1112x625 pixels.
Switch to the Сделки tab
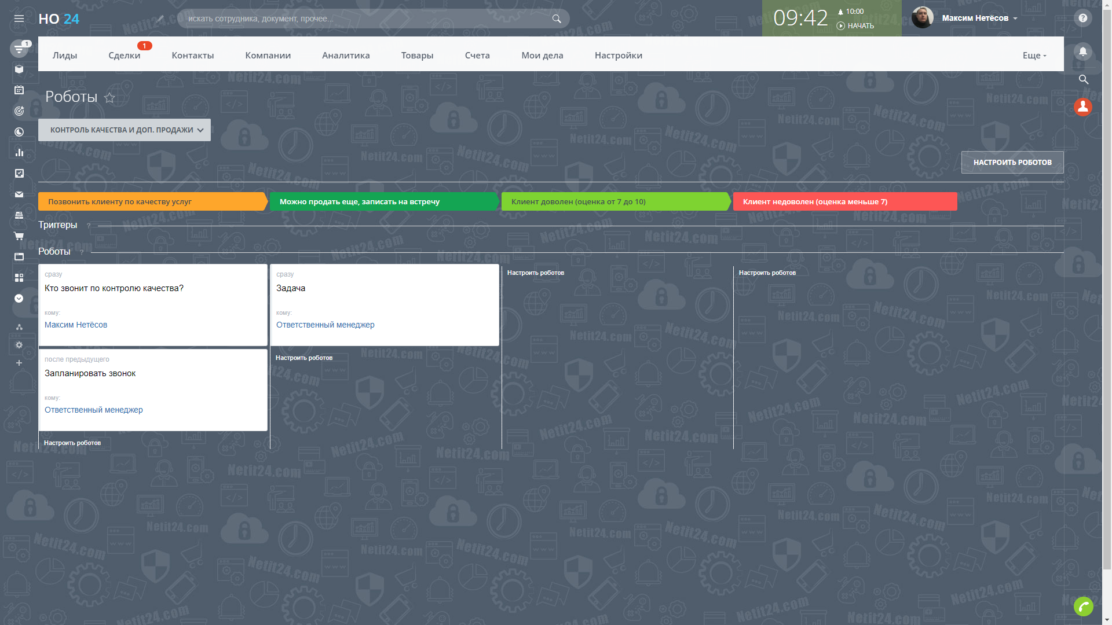pyautogui.click(x=124, y=56)
